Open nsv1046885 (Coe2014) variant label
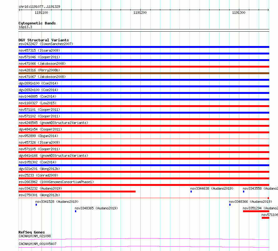The height and width of the screenshot is (251, 278). [x=37, y=96]
